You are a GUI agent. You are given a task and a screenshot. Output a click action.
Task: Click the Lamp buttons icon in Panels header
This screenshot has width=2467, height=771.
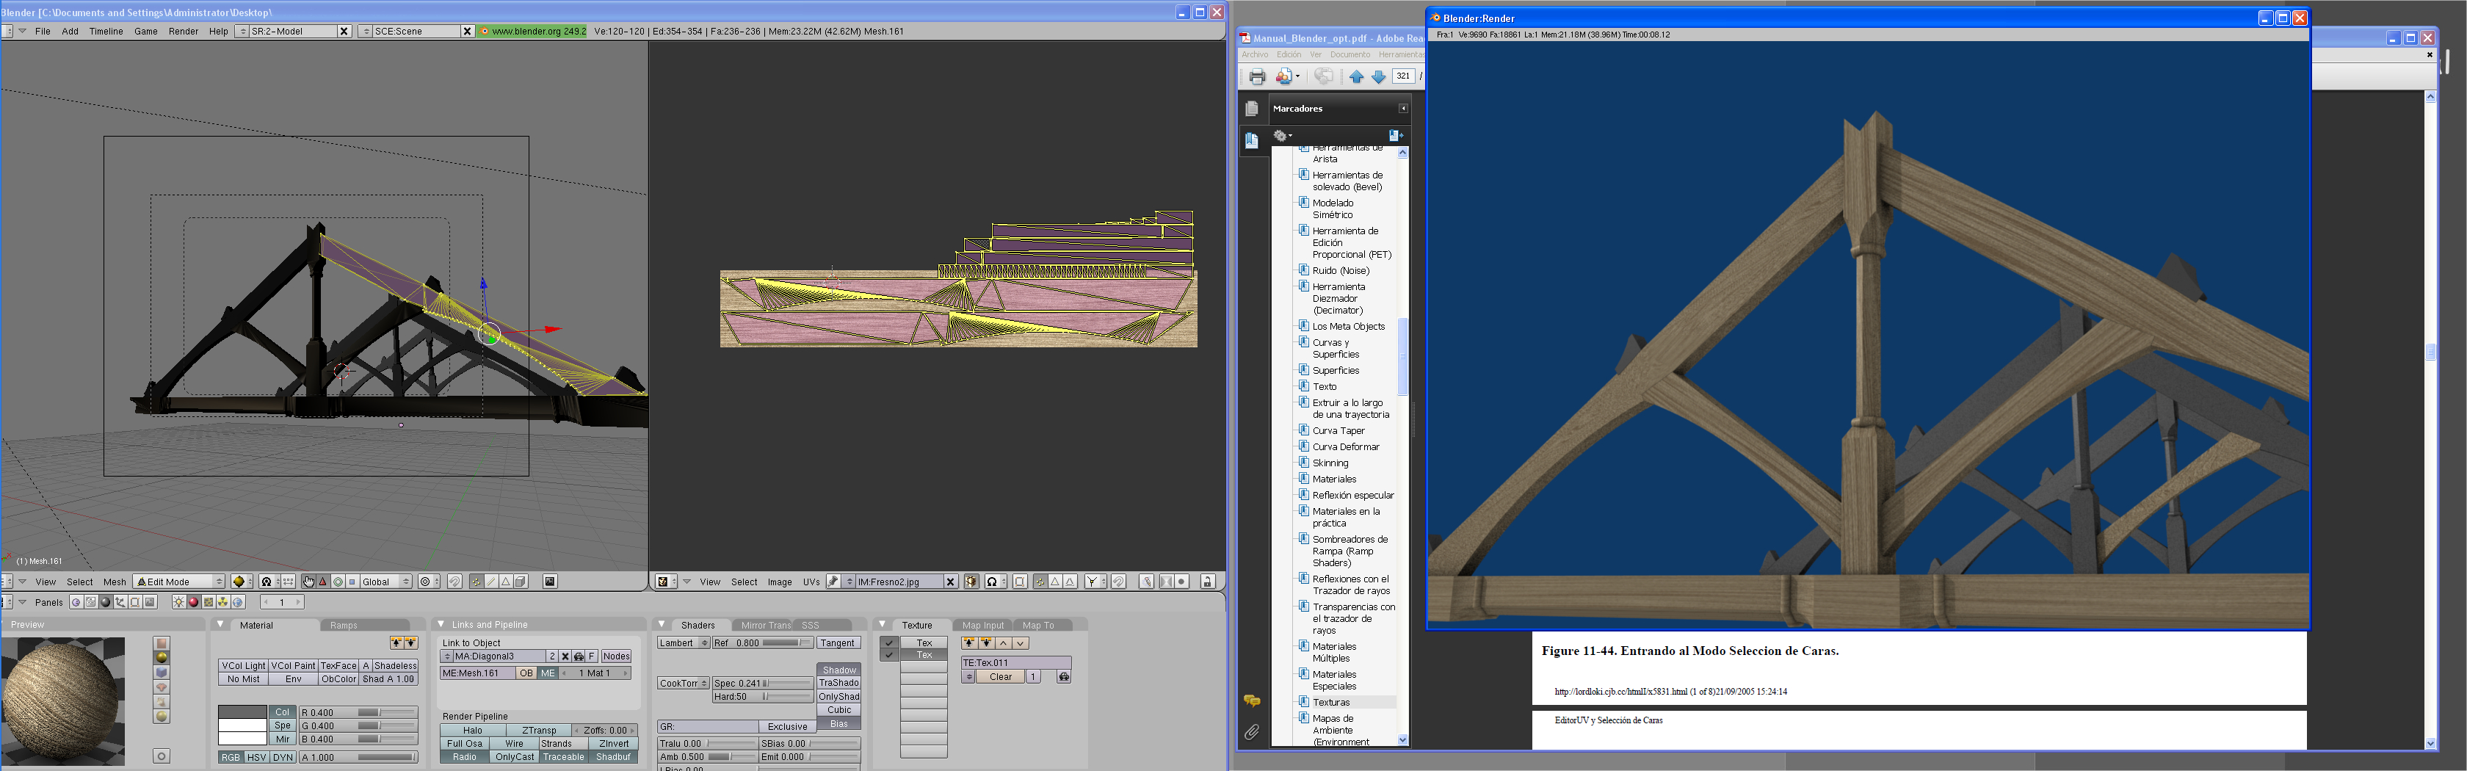[178, 602]
